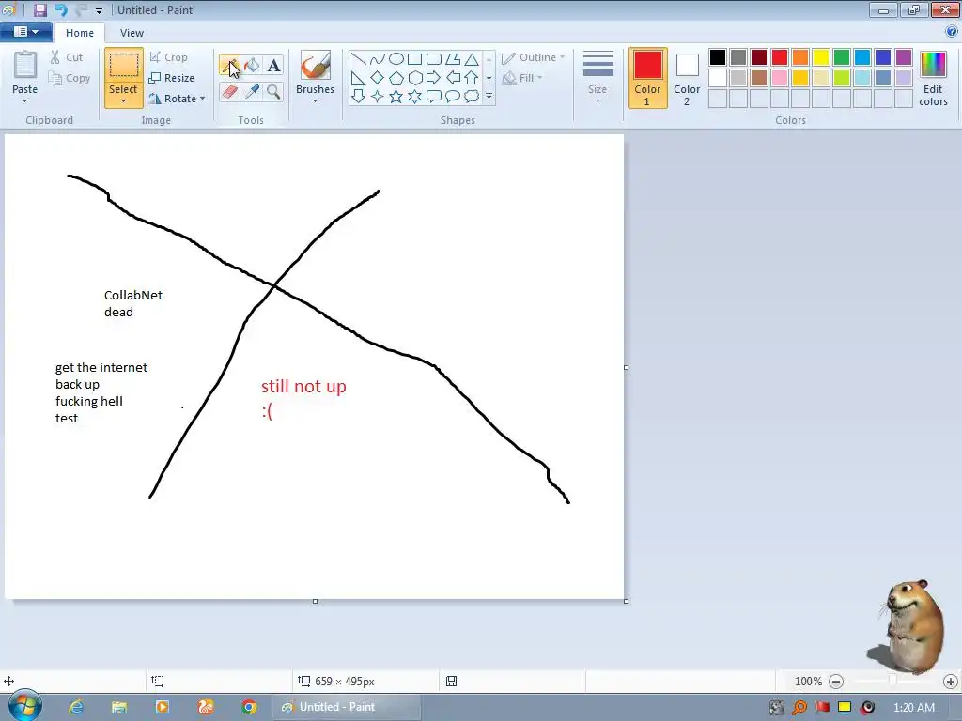Open Google Chrome from the taskbar
The width and height of the screenshot is (962, 721).
click(x=249, y=707)
